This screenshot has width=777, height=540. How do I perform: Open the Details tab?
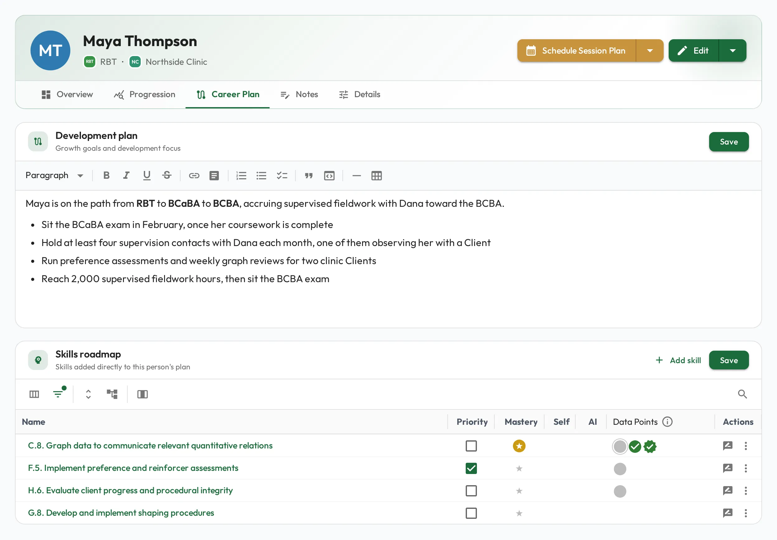360,94
